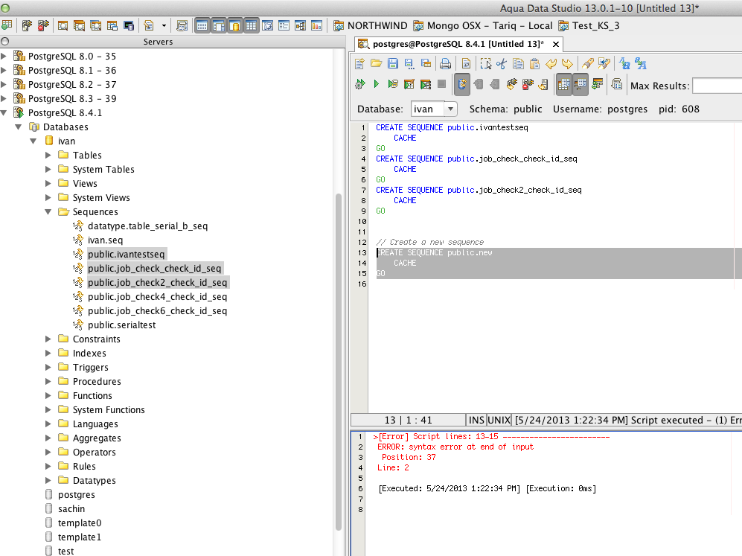The image size is (742, 556).
Task: Click the Open file folder icon
Action: [377, 64]
